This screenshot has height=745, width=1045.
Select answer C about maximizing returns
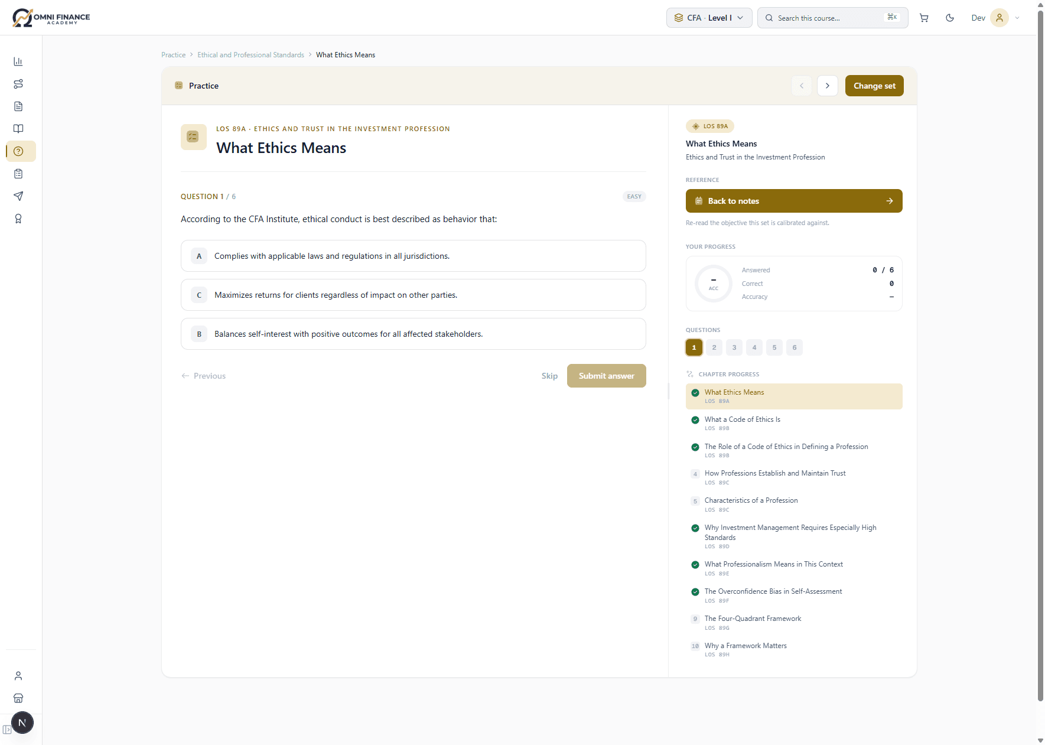pos(414,295)
